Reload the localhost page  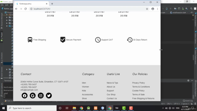(x=26, y=9)
